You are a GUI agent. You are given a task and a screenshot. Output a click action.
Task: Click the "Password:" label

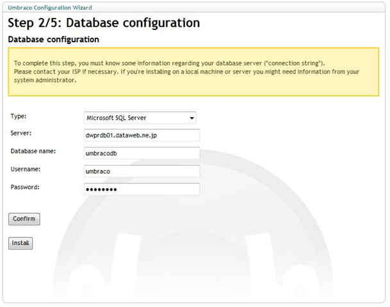coord(25,187)
